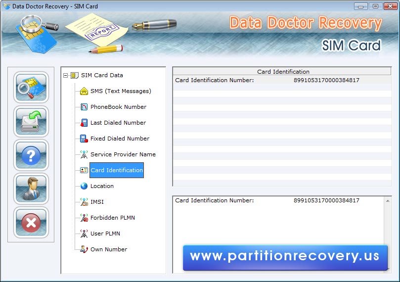Select the highlighted Card Identification item
400x282 pixels.
(x=117, y=170)
